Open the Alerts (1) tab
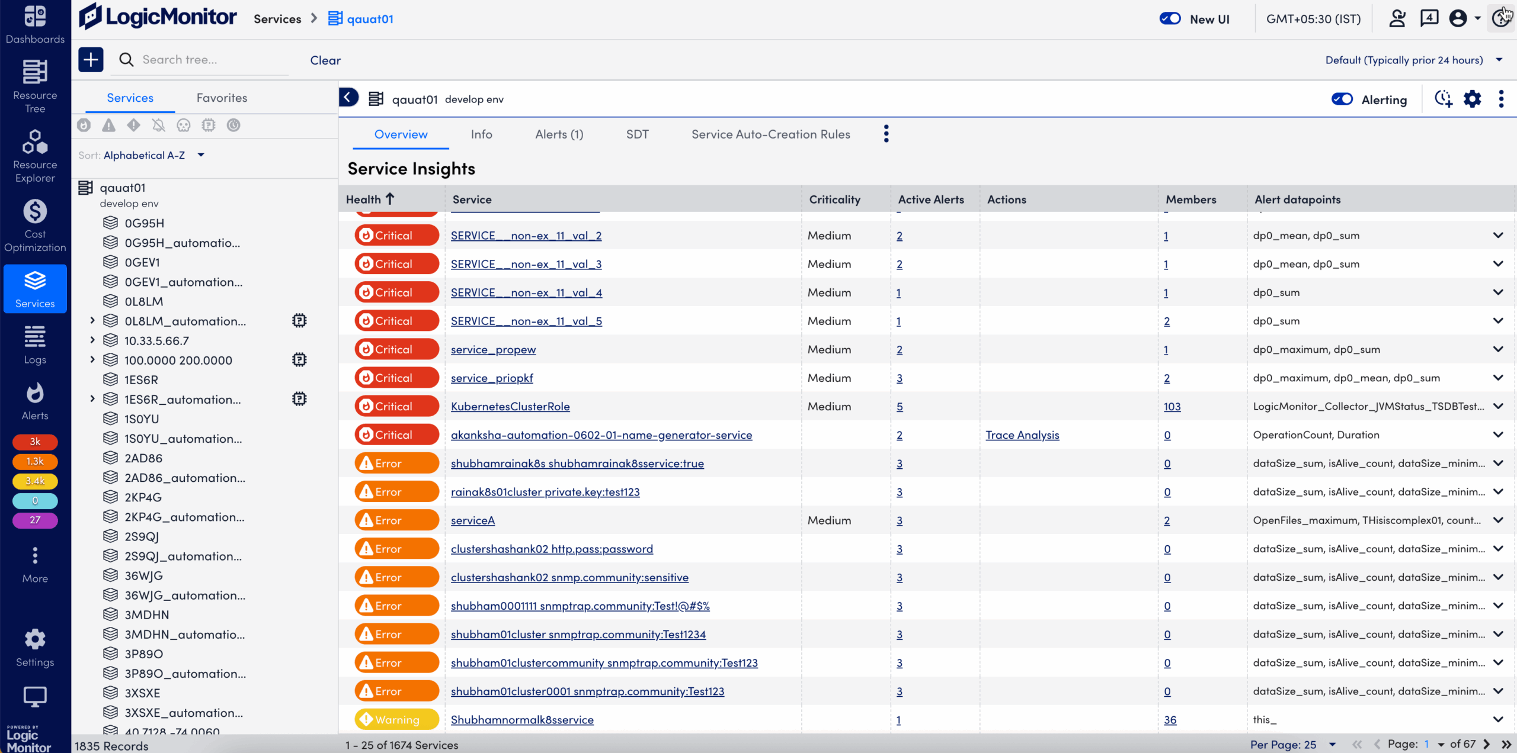Viewport: 1517px width, 753px height. click(x=558, y=134)
